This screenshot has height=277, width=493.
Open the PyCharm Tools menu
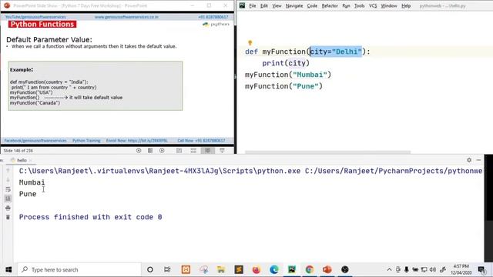tap(359, 5)
